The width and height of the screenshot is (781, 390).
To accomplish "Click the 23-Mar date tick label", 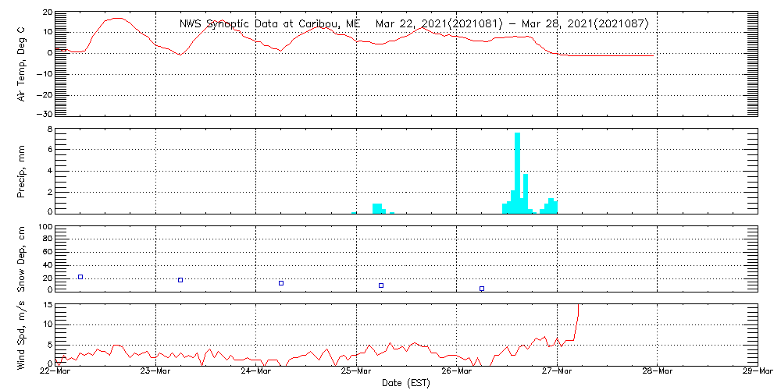I will click(156, 373).
